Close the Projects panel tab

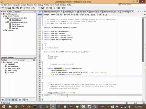(x=8, y=12)
